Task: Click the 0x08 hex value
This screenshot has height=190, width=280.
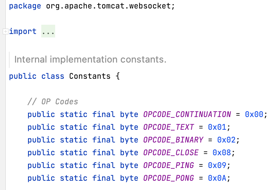Action: (x=224, y=153)
